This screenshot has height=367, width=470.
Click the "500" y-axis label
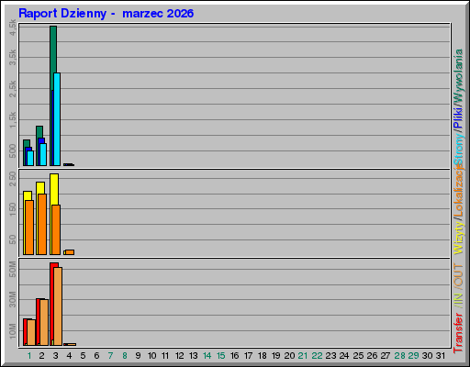point(13,151)
